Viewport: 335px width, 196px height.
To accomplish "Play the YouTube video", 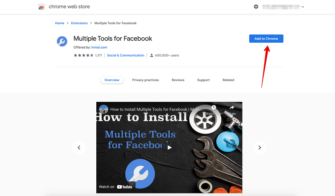I will [x=169, y=148].
